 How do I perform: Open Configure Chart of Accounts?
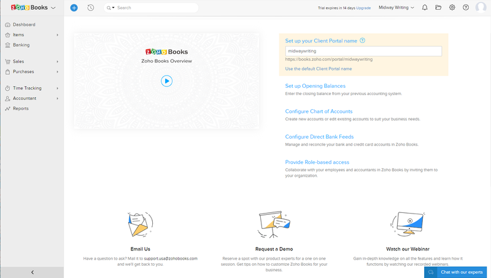click(x=319, y=112)
